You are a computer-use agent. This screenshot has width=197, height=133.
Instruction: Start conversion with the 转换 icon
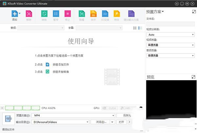tap(44, 14)
